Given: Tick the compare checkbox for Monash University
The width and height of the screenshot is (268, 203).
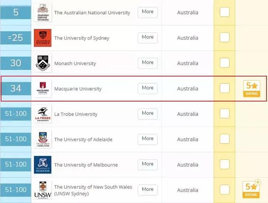Looking at the screenshot, I should [x=224, y=63].
